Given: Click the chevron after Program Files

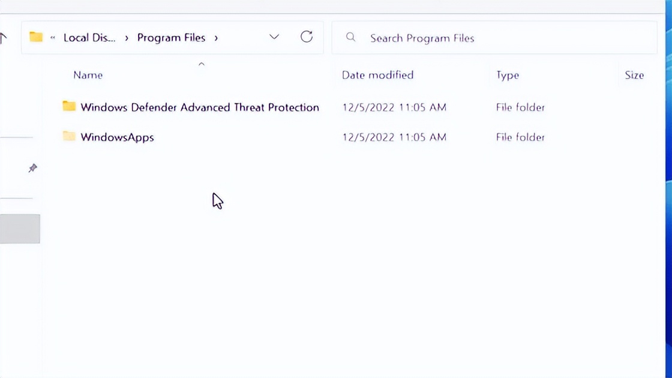Looking at the screenshot, I should click(x=216, y=37).
